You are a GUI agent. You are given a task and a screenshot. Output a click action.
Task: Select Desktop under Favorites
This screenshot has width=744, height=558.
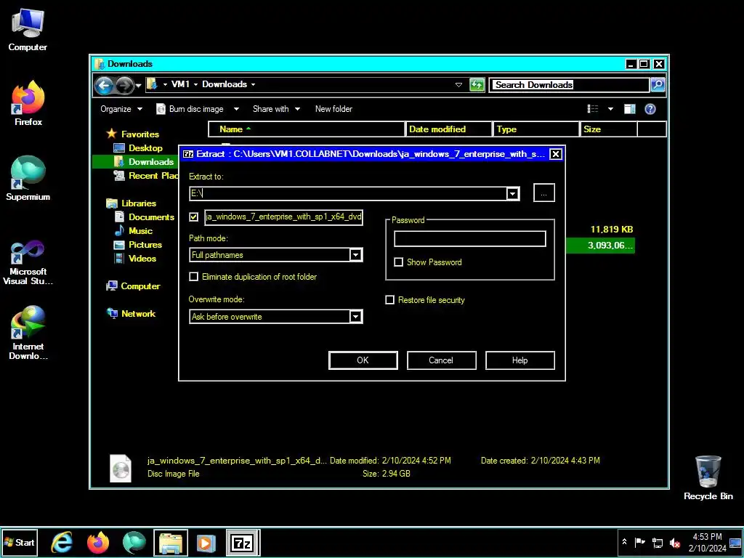[145, 148]
